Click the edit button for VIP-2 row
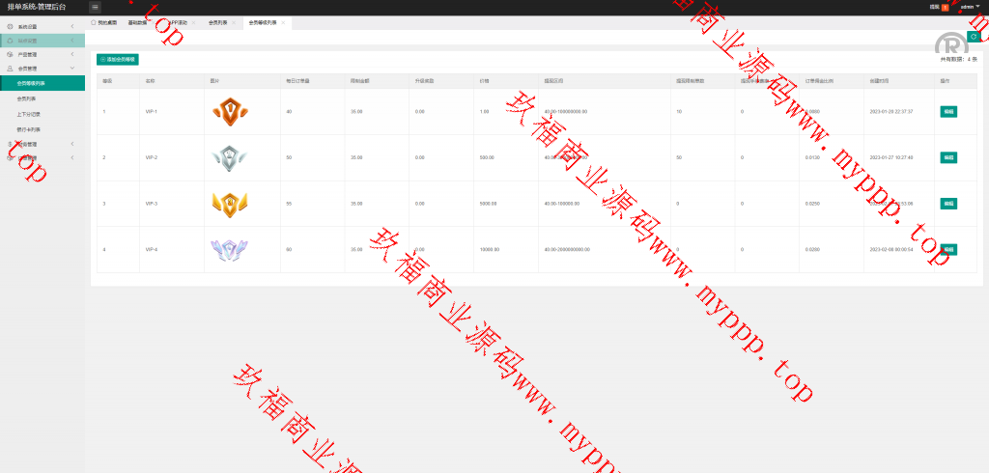The width and height of the screenshot is (989, 473). pos(947,157)
